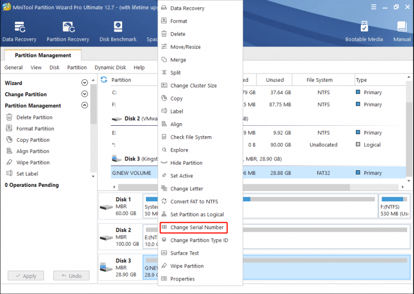Image resolution: width=414 pixels, height=294 pixels.
Task: Click the refresh icon beside Partition column
Action: pyautogui.click(x=104, y=80)
